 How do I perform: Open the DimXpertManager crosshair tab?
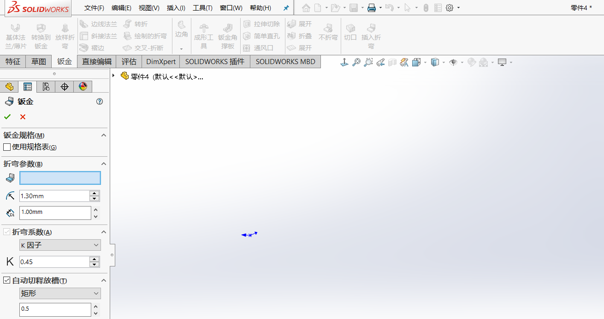[64, 87]
